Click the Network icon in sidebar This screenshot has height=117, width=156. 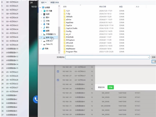click(43, 49)
